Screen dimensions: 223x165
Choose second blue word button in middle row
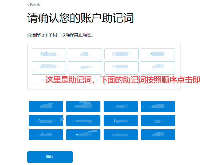(x=83, y=120)
